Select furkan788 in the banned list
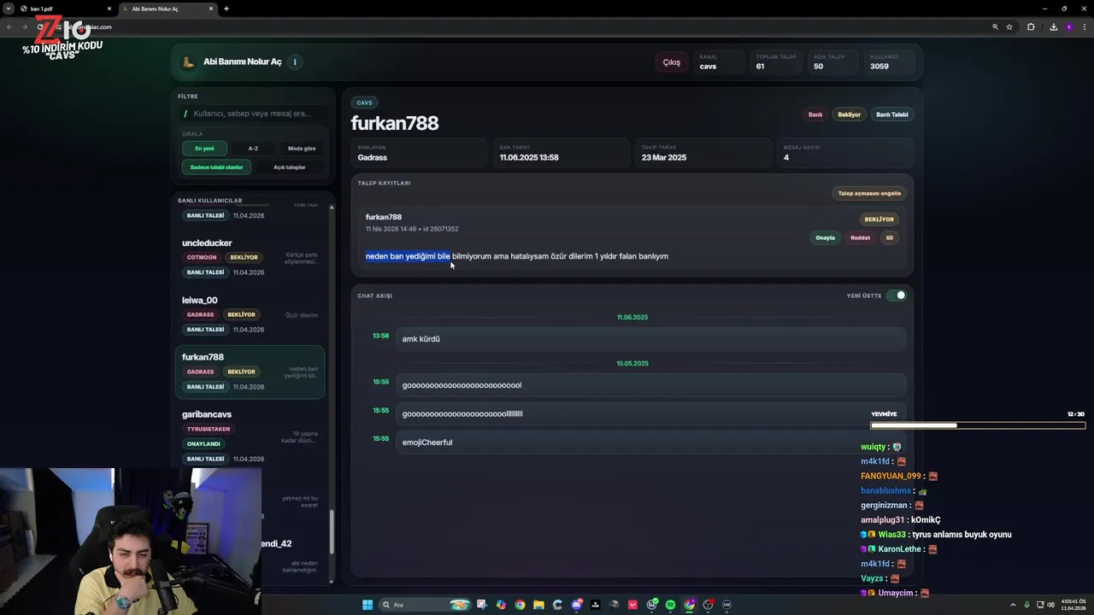The height and width of the screenshot is (615, 1094). click(250, 372)
